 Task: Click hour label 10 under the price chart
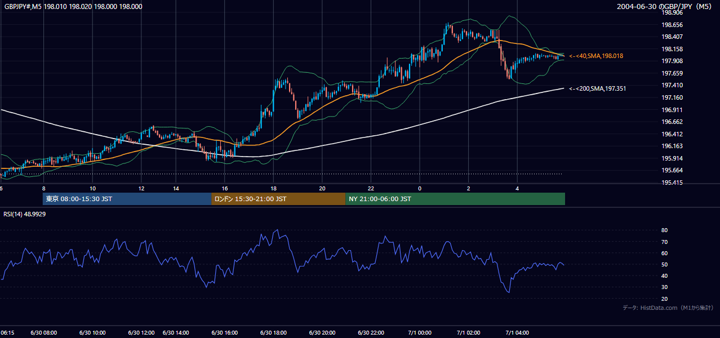point(92,188)
